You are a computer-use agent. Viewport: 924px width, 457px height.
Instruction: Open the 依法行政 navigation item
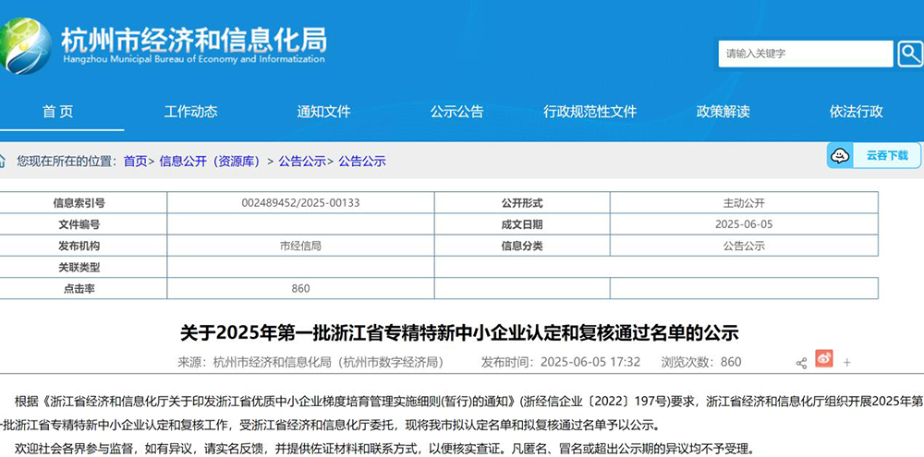(856, 112)
